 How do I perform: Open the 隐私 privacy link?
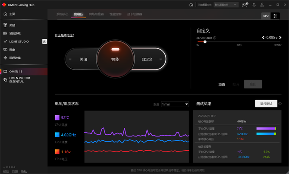24,171
